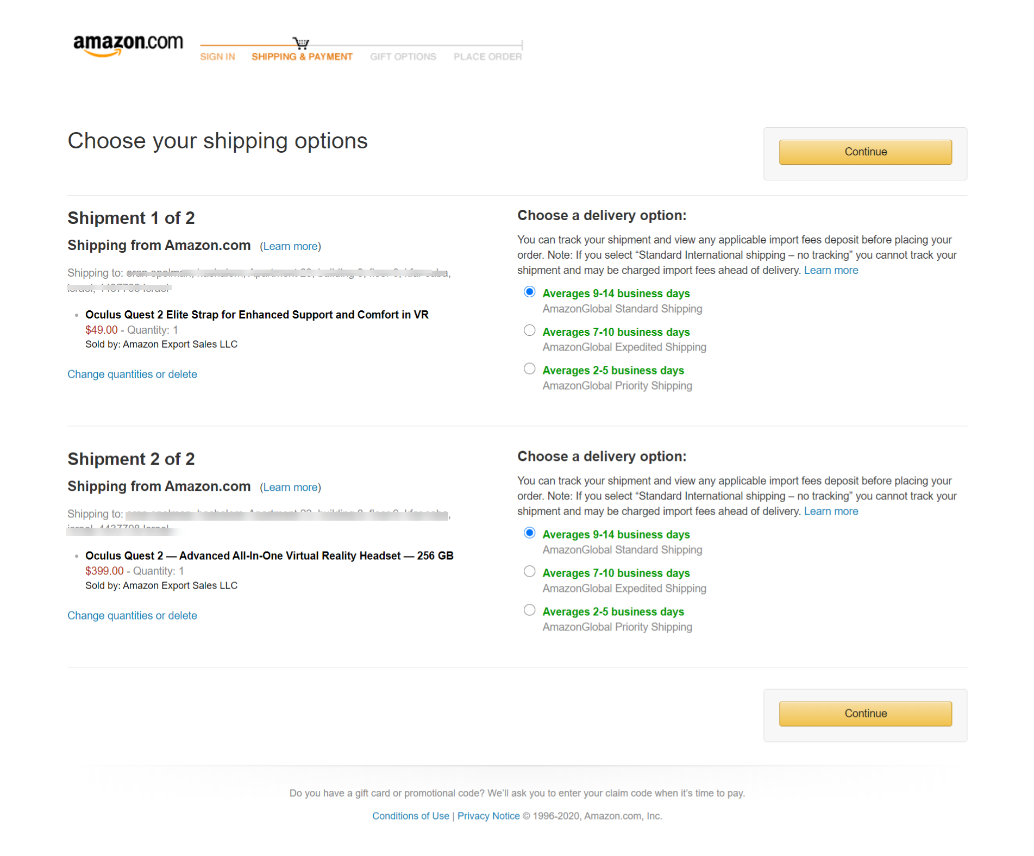The height and width of the screenshot is (856, 1034).
Task: Open the Shipping & Payment step
Action: coord(302,57)
